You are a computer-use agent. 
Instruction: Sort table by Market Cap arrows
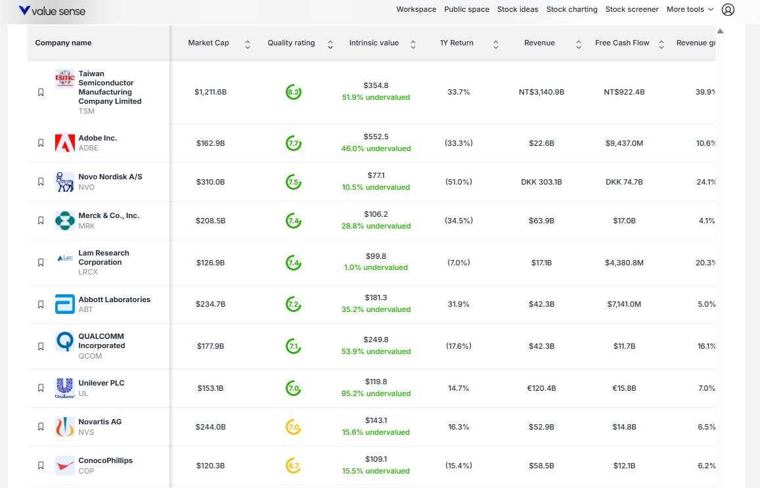point(248,45)
